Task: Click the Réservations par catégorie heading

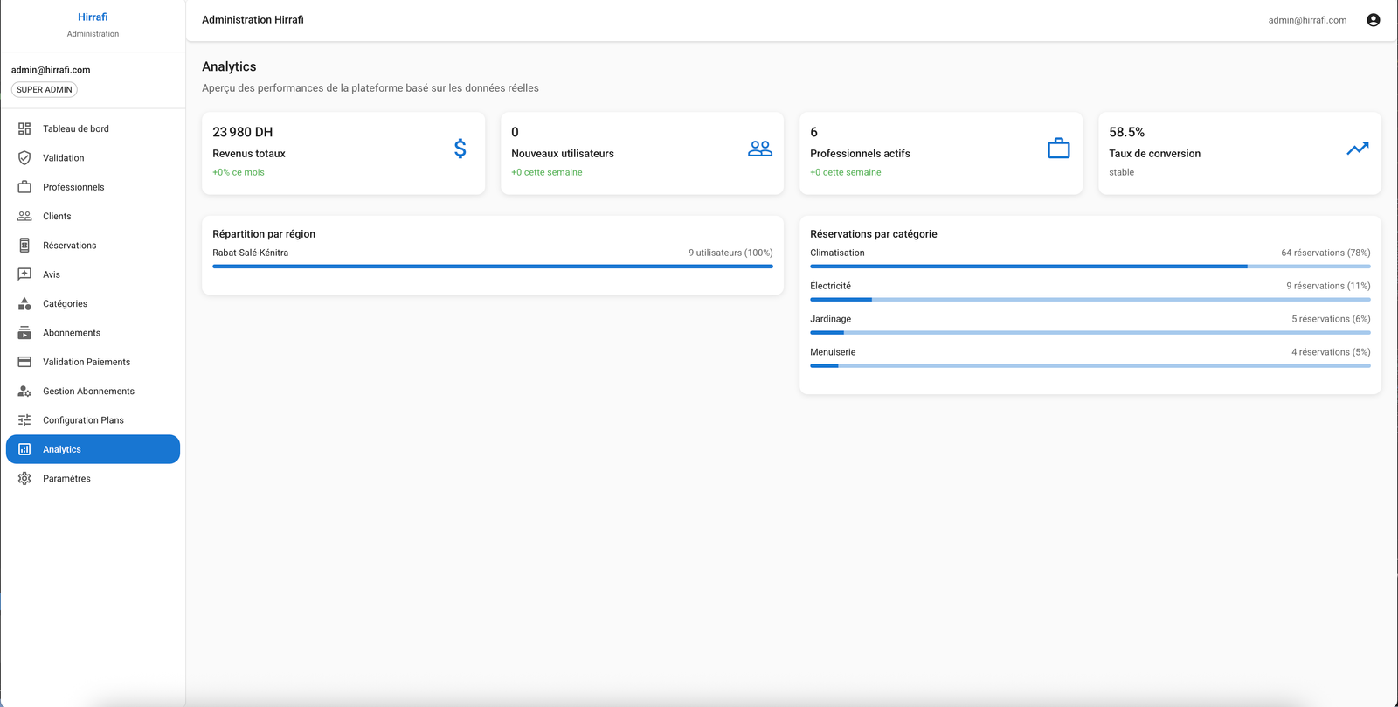Action: [x=874, y=234]
